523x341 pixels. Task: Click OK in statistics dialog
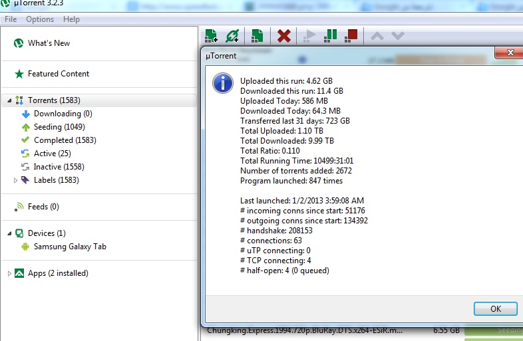(x=496, y=309)
